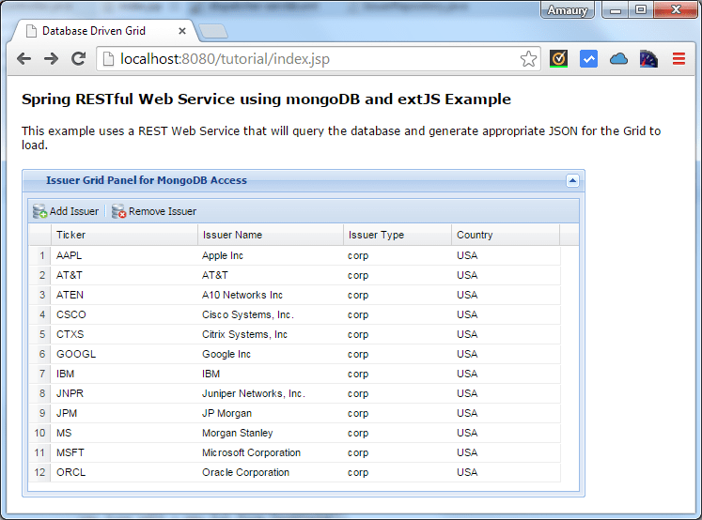This screenshot has height=520, width=702.
Task: Open the speedometer extension icon
Action: (x=648, y=58)
